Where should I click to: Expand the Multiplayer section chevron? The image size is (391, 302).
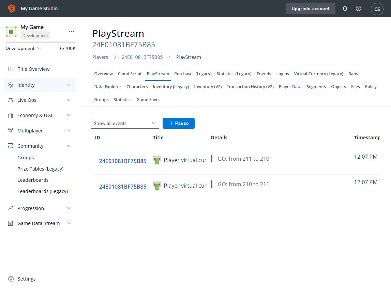(69, 130)
